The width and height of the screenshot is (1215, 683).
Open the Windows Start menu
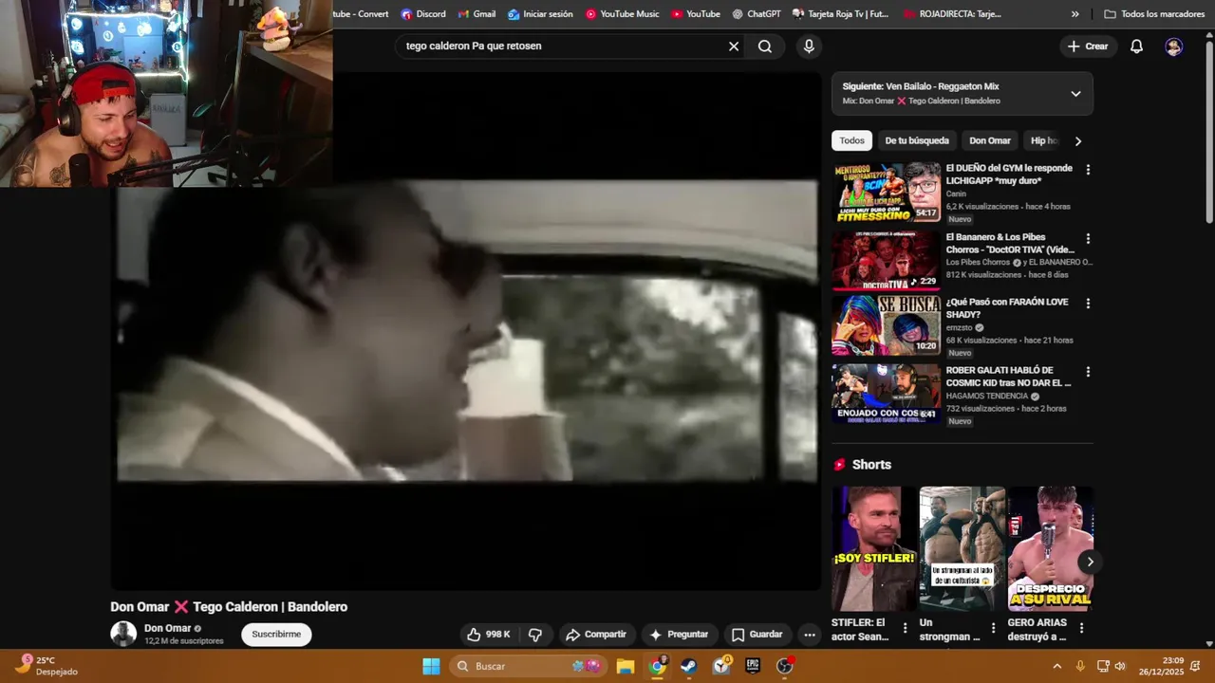click(431, 666)
